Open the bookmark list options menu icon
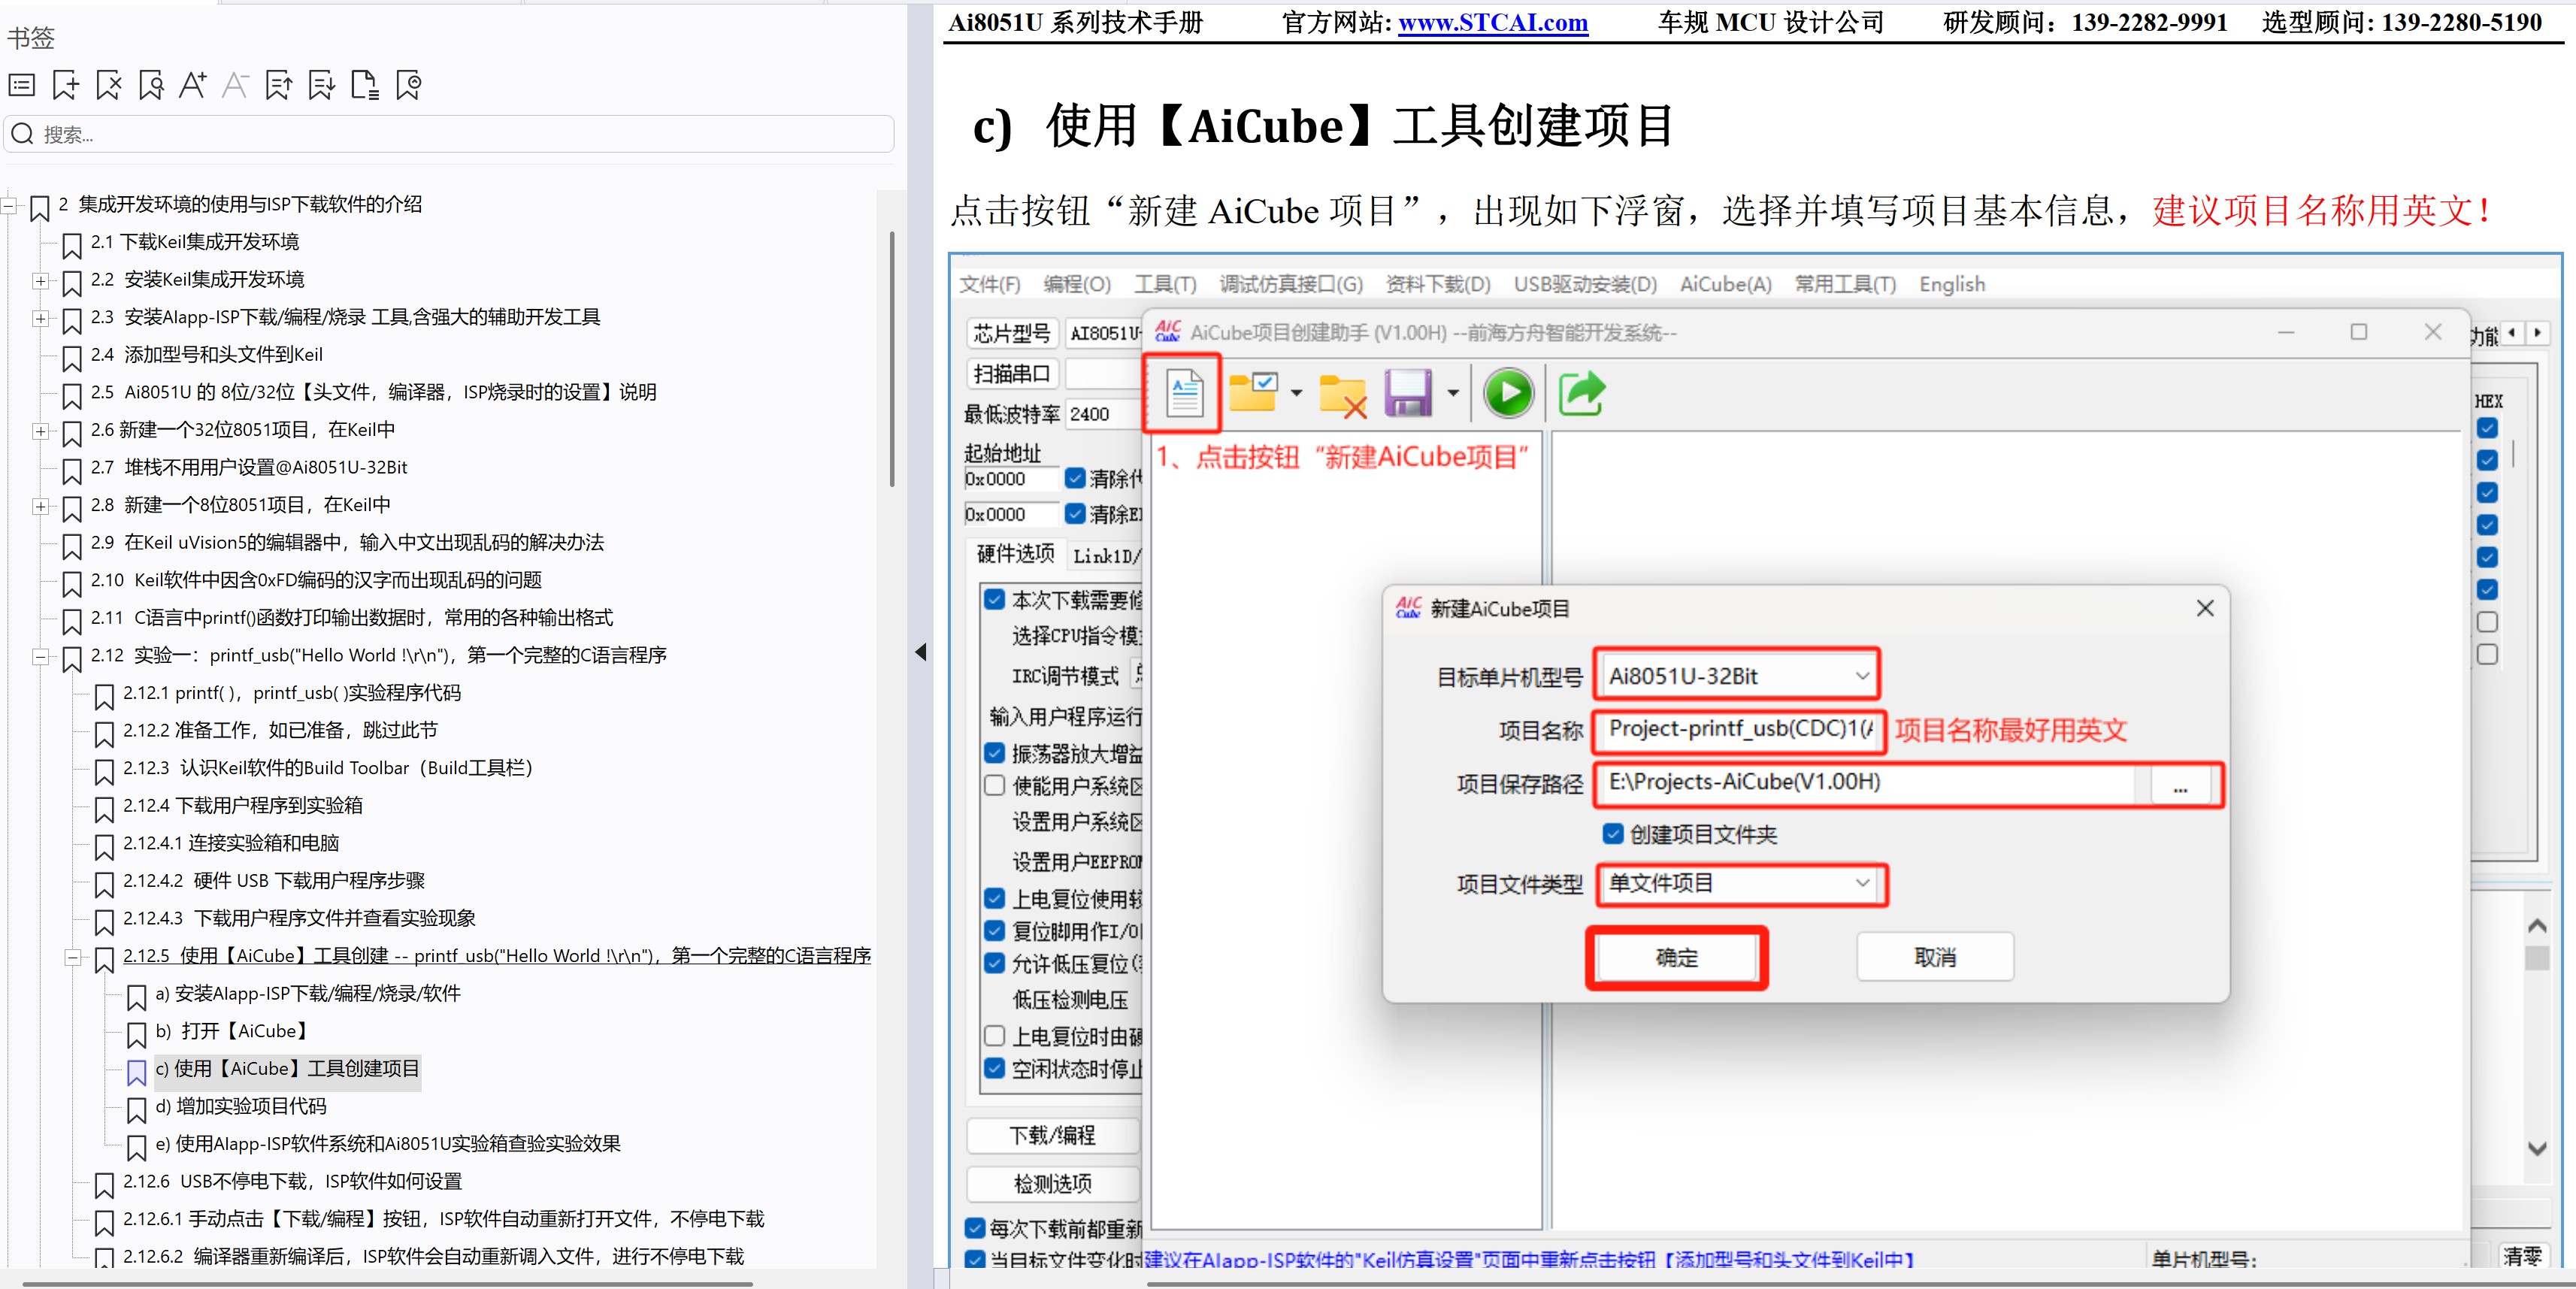Viewport: 2576px width, 1289px height. (22, 85)
